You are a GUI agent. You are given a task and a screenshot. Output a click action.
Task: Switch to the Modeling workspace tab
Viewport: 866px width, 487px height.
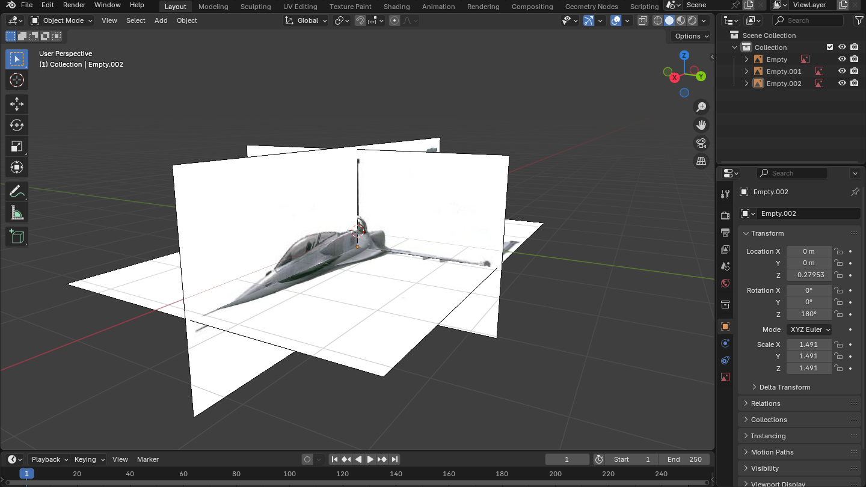[x=213, y=7]
